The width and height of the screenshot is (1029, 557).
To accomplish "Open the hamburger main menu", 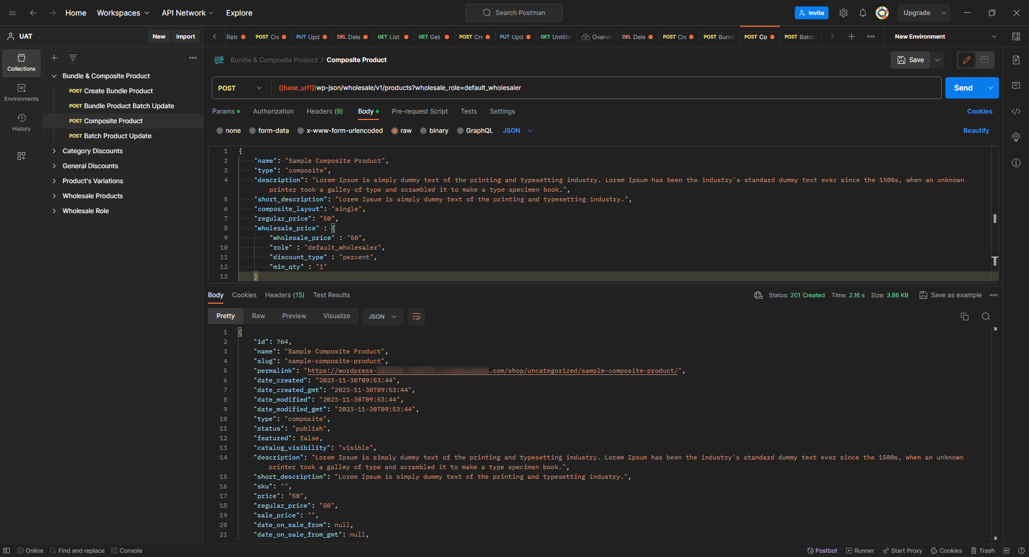I will (x=12, y=13).
